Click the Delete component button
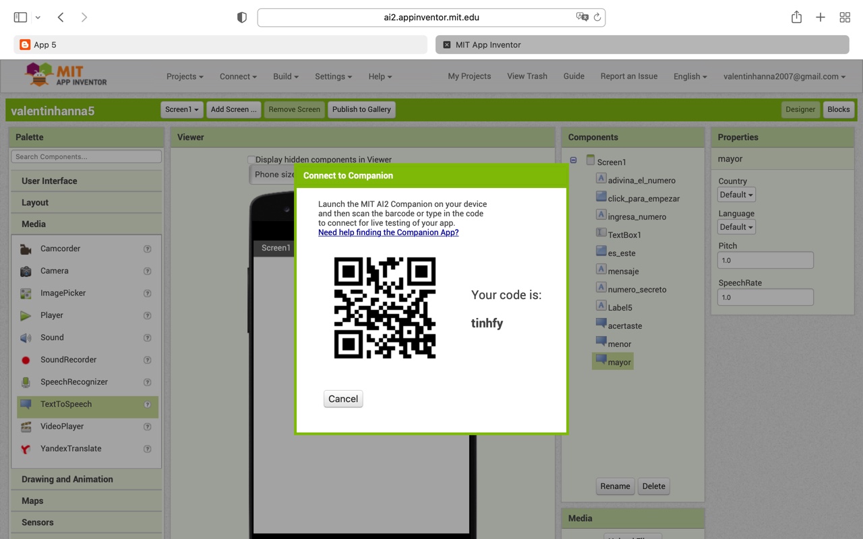The image size is (863, 539). coord(653,486)
